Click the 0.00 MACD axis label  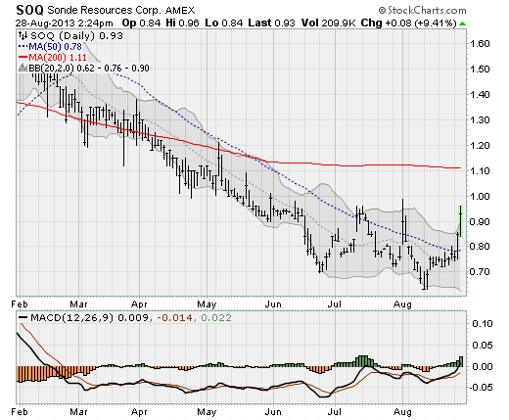pos(482,366)
